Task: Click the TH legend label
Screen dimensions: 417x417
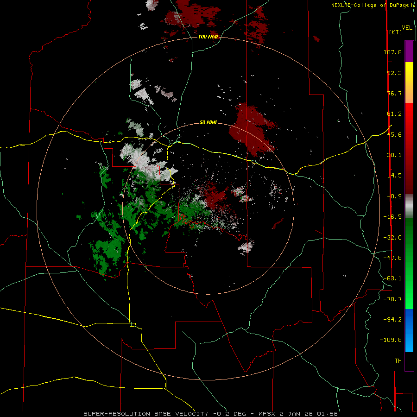Action: (x=398, y=361)
